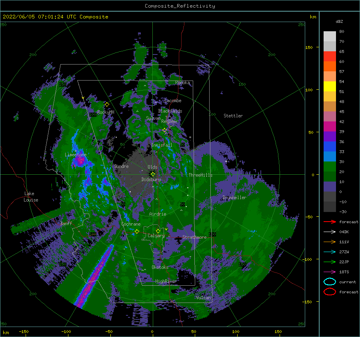This screenshot has height=337, width=360.
Task: Click the cyan current ellipse icon
Action: pos(330,282)
